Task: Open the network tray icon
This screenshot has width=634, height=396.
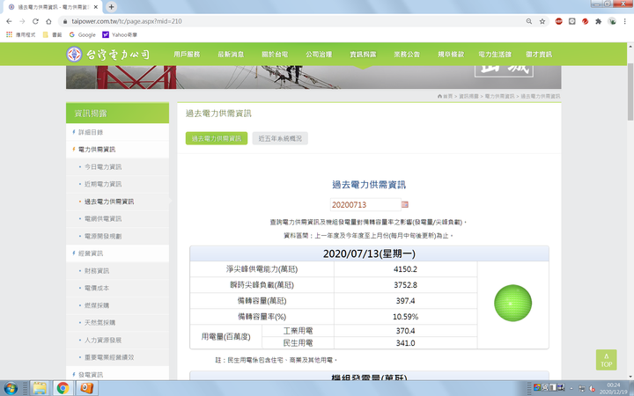Action: coord(582,389)
